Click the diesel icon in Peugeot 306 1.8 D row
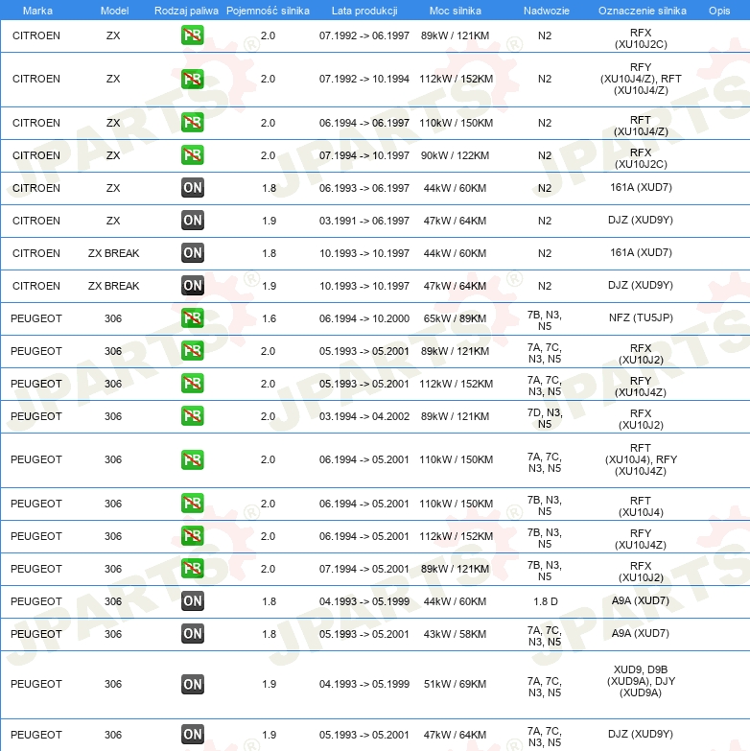750x751 pixels. pyautogui.click(x=193, y=601)
